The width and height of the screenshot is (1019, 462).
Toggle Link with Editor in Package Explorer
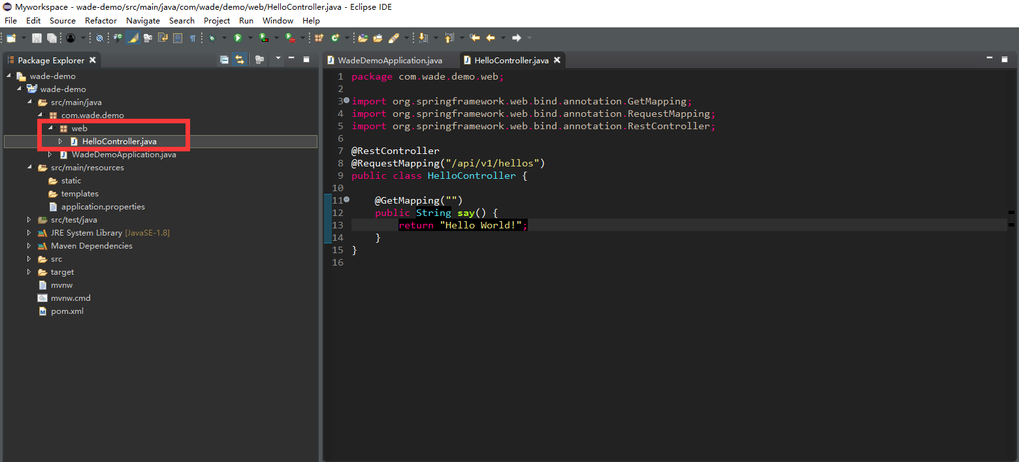coord(240,59)
